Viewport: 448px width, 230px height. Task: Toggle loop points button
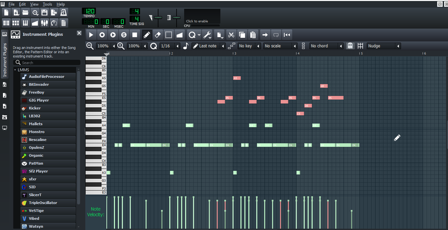tap(276, 35)
